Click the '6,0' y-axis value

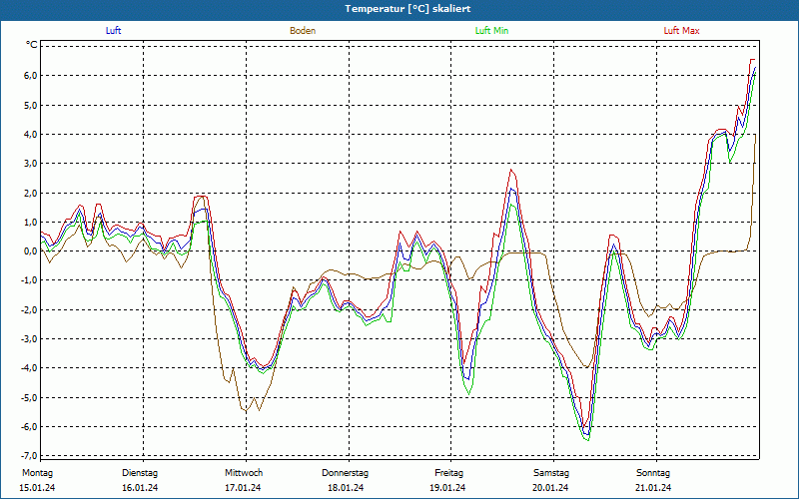click(x=31, y=76)
